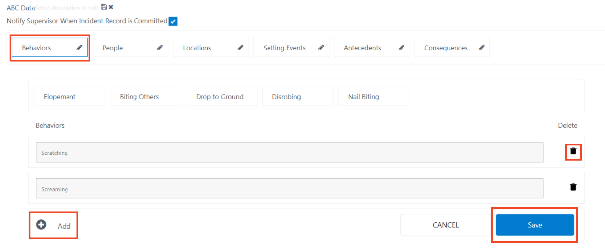Select the Biting Others behavior chip
605x248 pixels.
pos(145,97)
